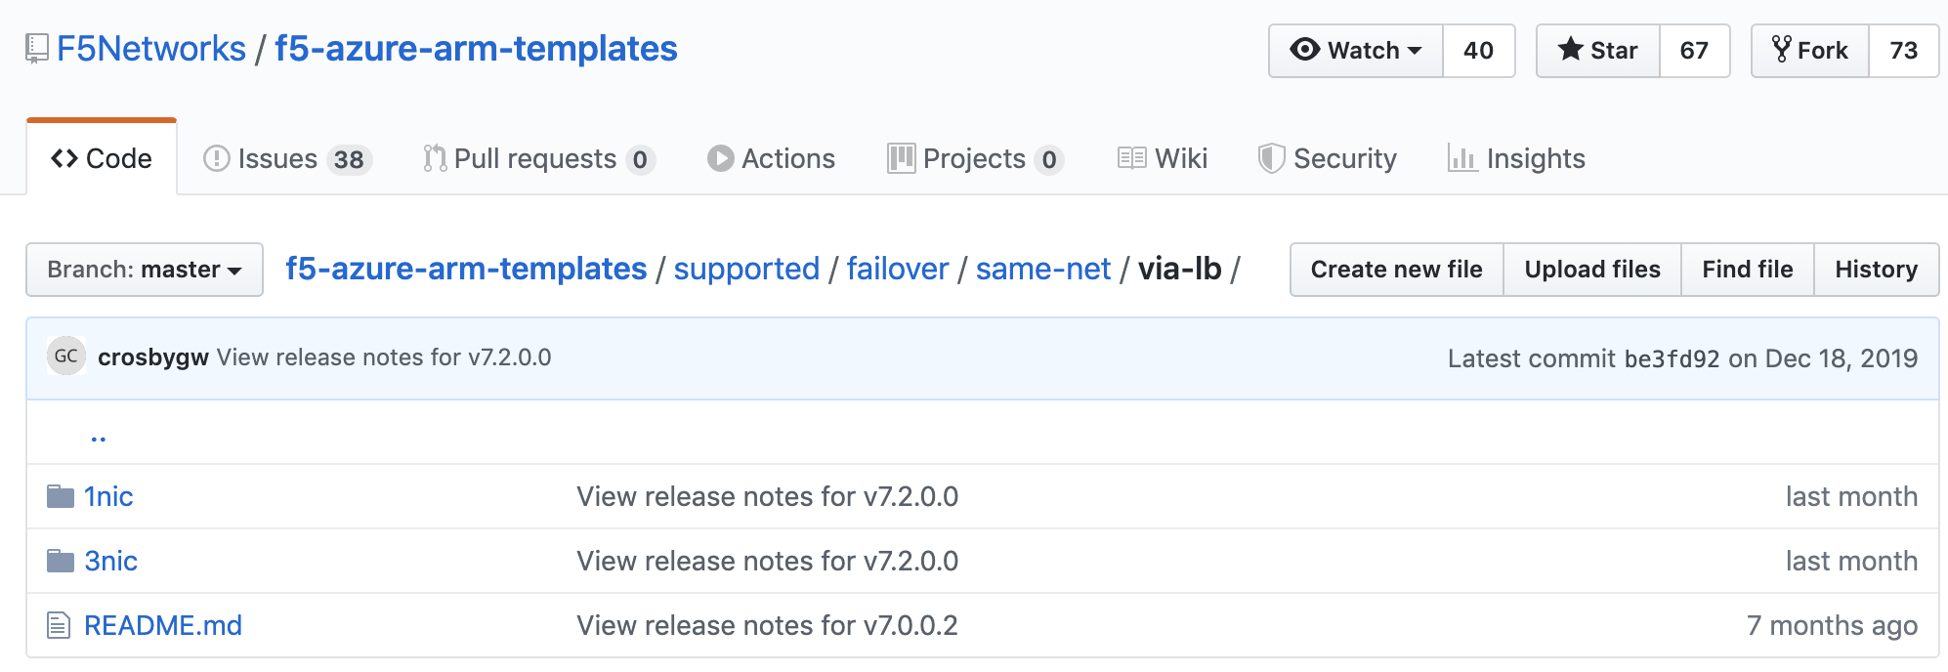1948x672 pixels.
Task: Expand the Branch: master selector
Action: [x=145, y=270]
